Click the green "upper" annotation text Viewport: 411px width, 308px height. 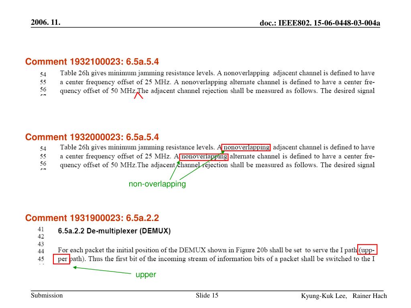click(x=146, y=274)
